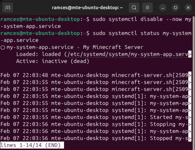Click the word "Loaded:" label

coord(27,54)
